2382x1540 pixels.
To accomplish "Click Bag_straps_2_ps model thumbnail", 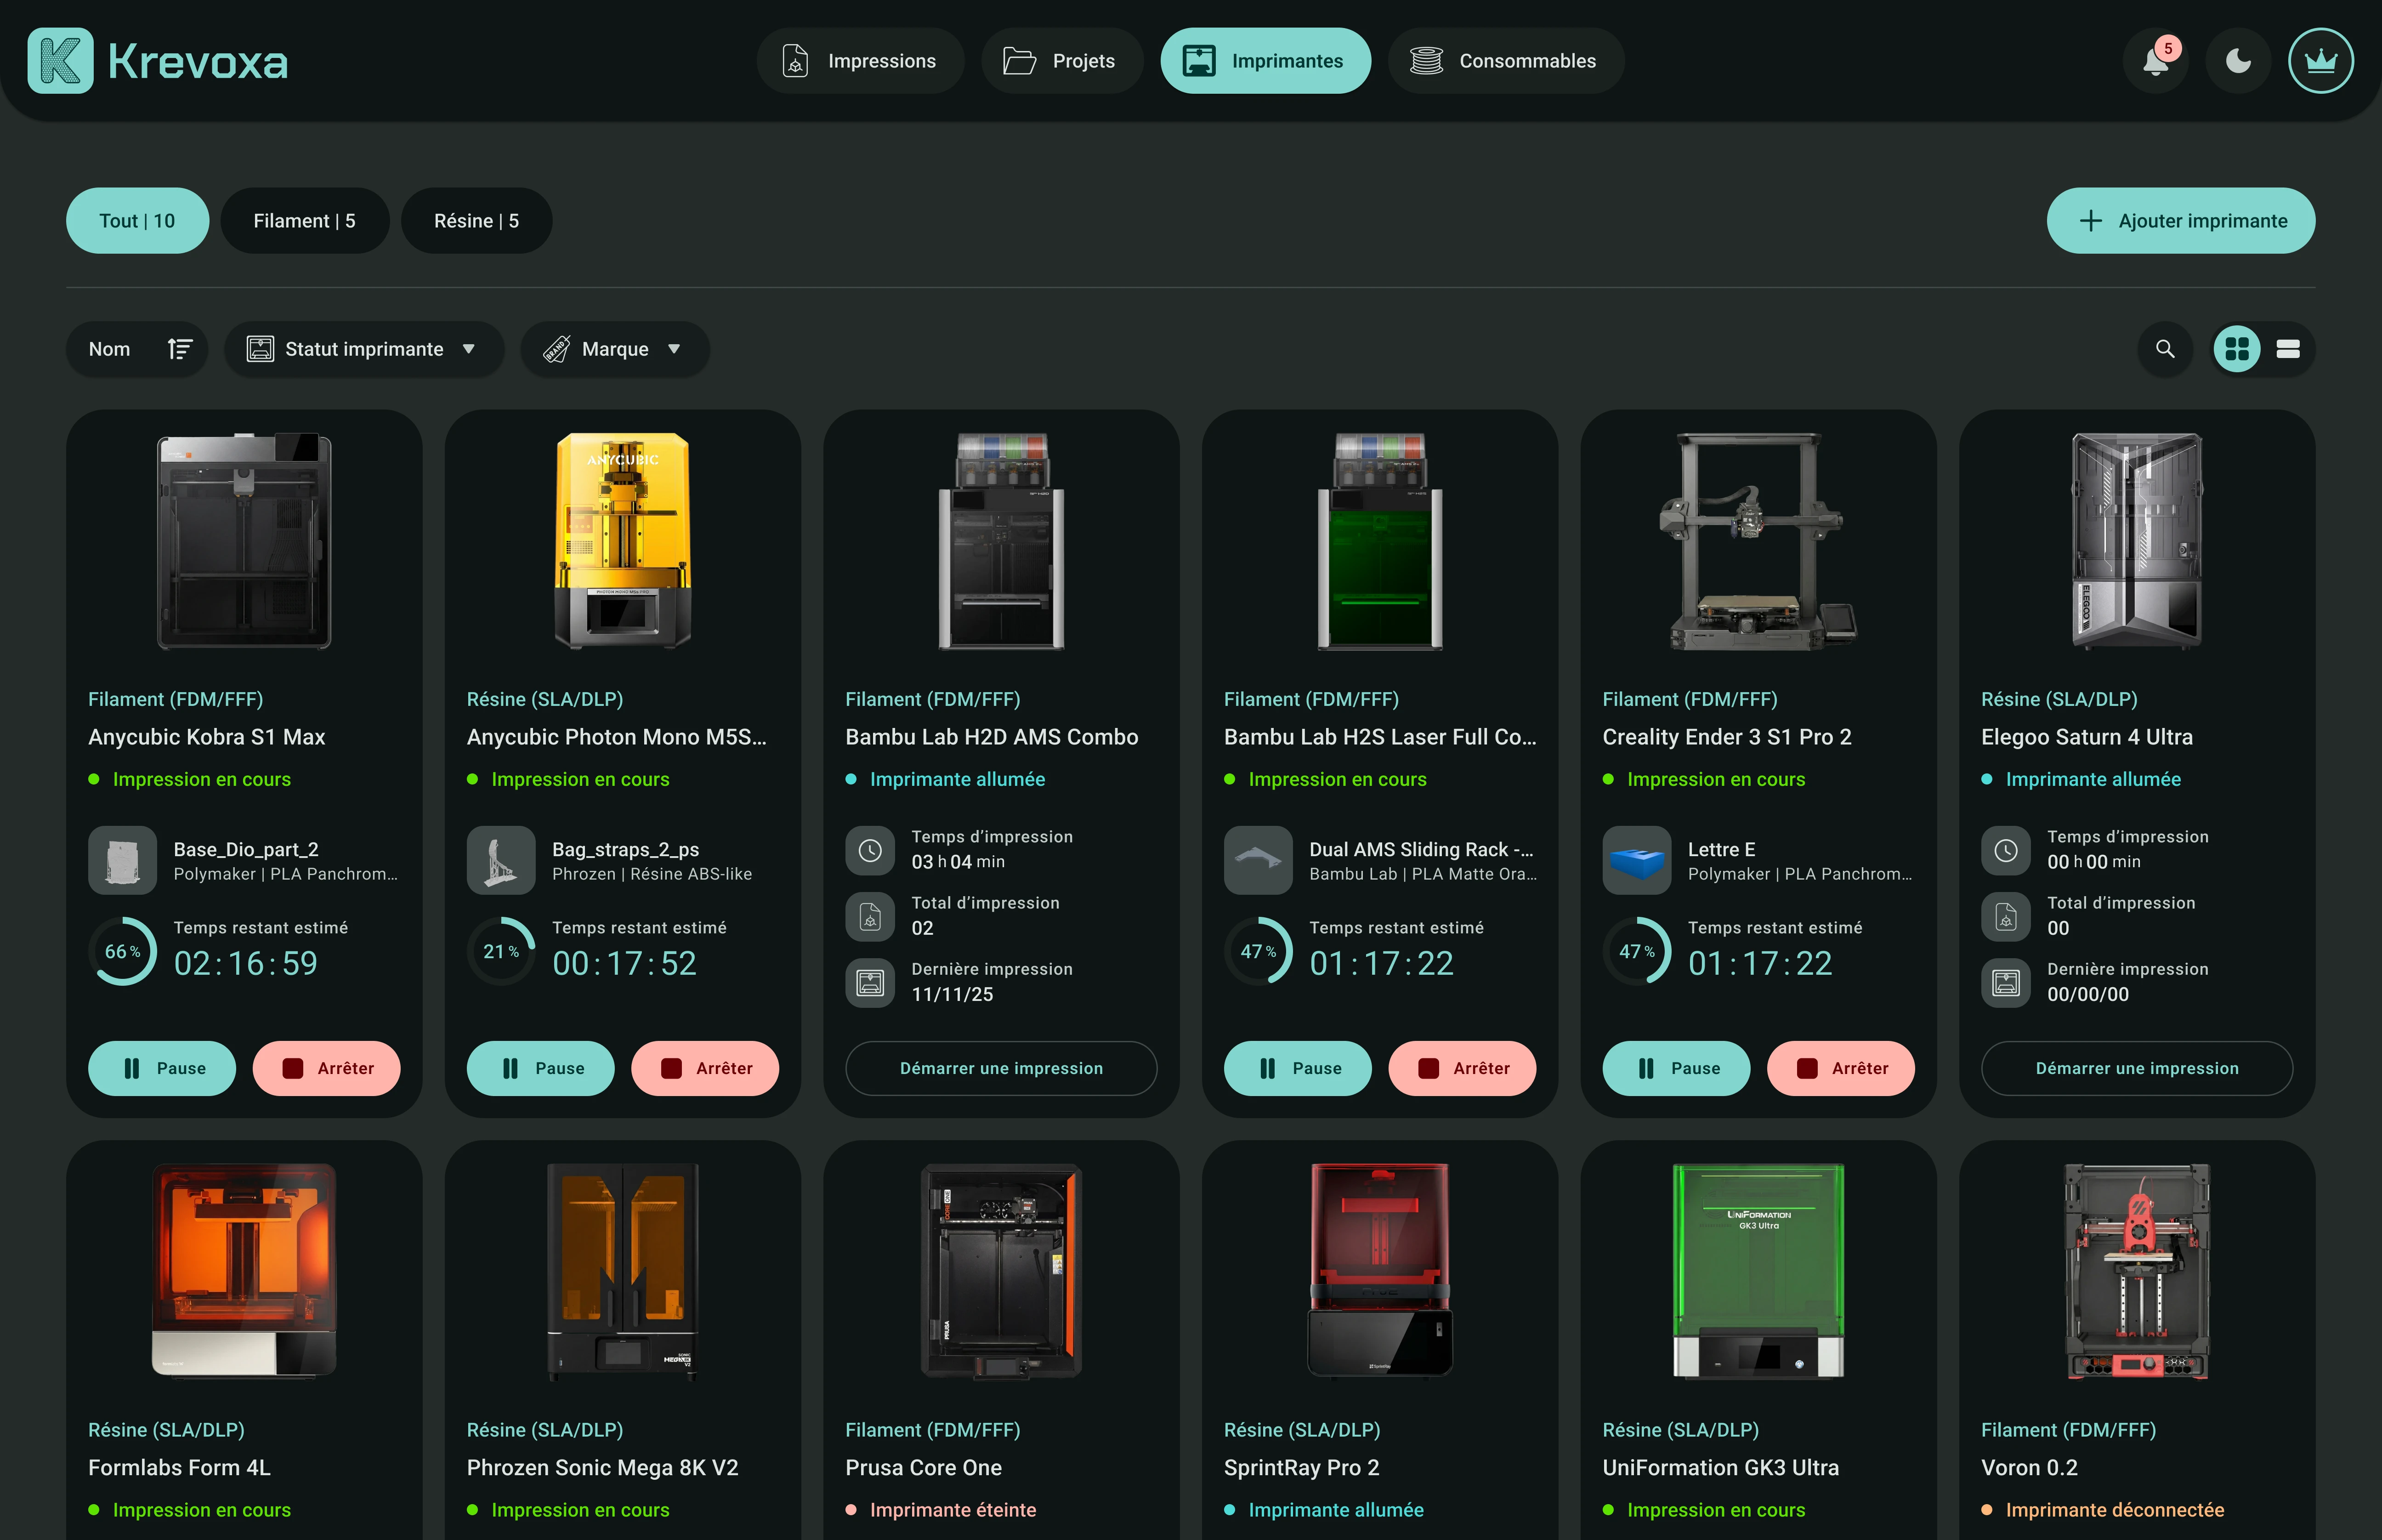I will (x=501, y=860).
